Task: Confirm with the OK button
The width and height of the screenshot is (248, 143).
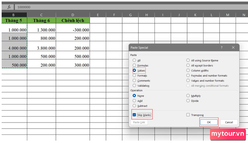Action: (x=209, y=122)
